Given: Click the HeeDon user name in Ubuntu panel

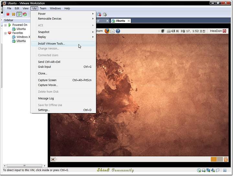Looking at the screenshot, I should pos(216,31).
